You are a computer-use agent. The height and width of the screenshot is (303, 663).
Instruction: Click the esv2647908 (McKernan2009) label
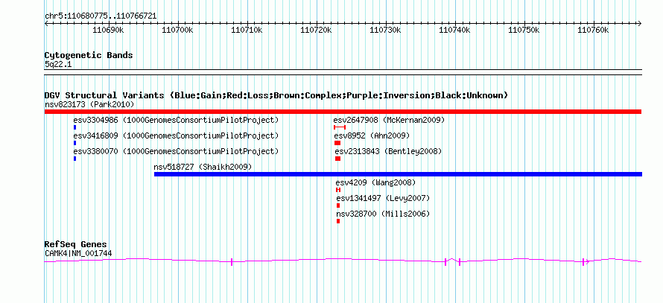pos(389,120)
